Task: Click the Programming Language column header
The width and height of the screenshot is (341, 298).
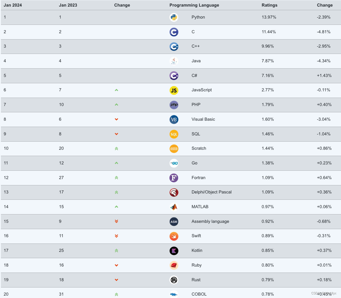Action: point(194,5)
